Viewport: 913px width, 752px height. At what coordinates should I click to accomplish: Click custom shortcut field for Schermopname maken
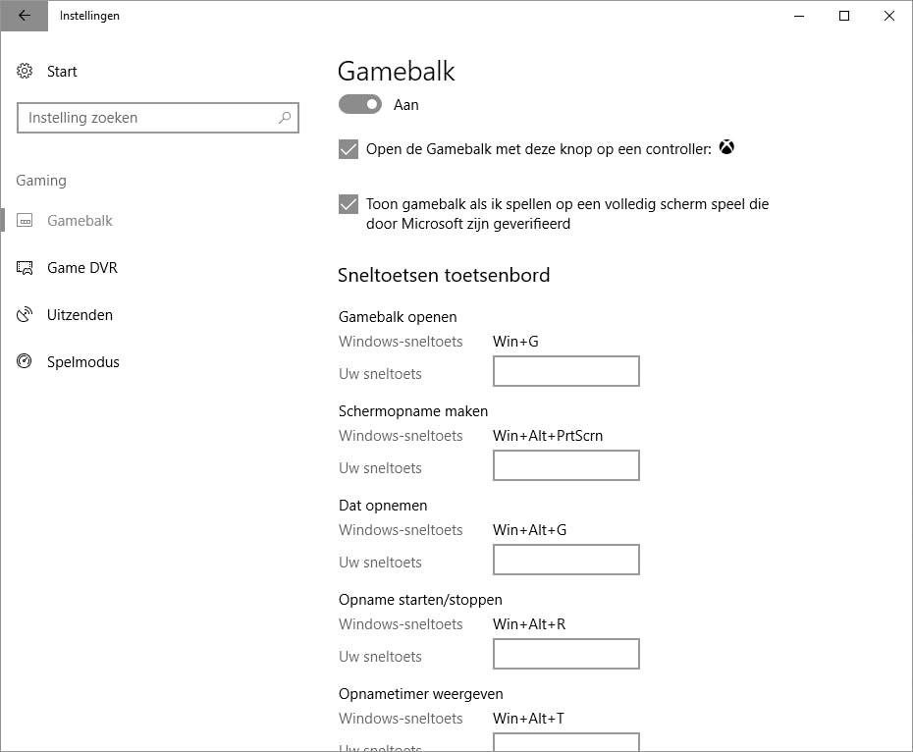(x=565, y=465)
